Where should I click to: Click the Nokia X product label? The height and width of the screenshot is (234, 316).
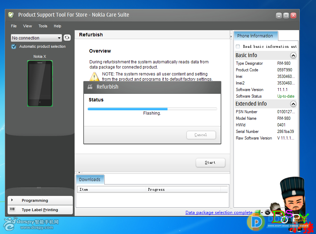click(40, 56)
